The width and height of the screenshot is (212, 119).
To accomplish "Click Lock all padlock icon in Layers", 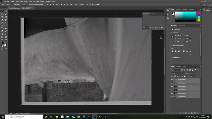I will 185,76.
